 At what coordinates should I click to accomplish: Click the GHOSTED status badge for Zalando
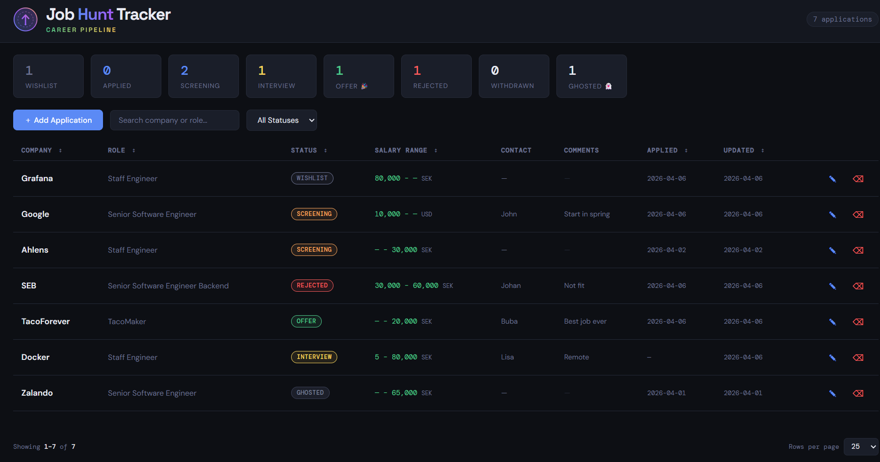[x=310, y=393]
